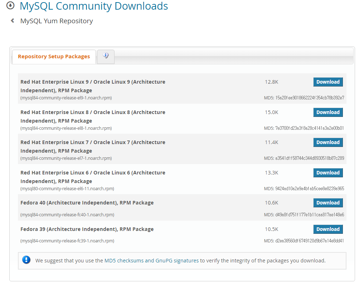Click the blue exclamation notice icon
359x286 pixels.
(26, 260)
